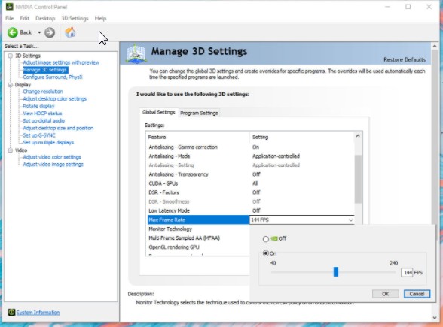Select the OpenGL rendering GPU row
Viewport: 443px width, 327px height.
[x=198, y=247]
